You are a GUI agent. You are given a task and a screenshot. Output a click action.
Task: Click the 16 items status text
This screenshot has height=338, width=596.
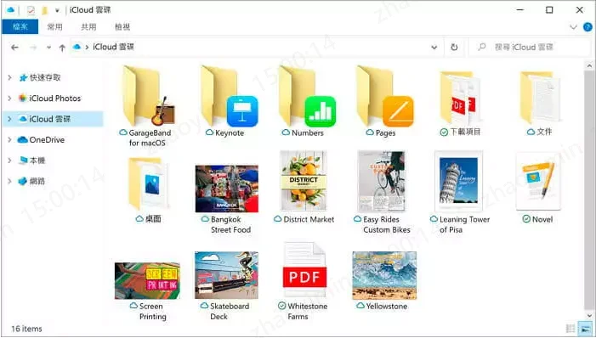click(x=26, y=329)
